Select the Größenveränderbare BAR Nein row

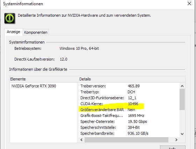tap(129, 110)
